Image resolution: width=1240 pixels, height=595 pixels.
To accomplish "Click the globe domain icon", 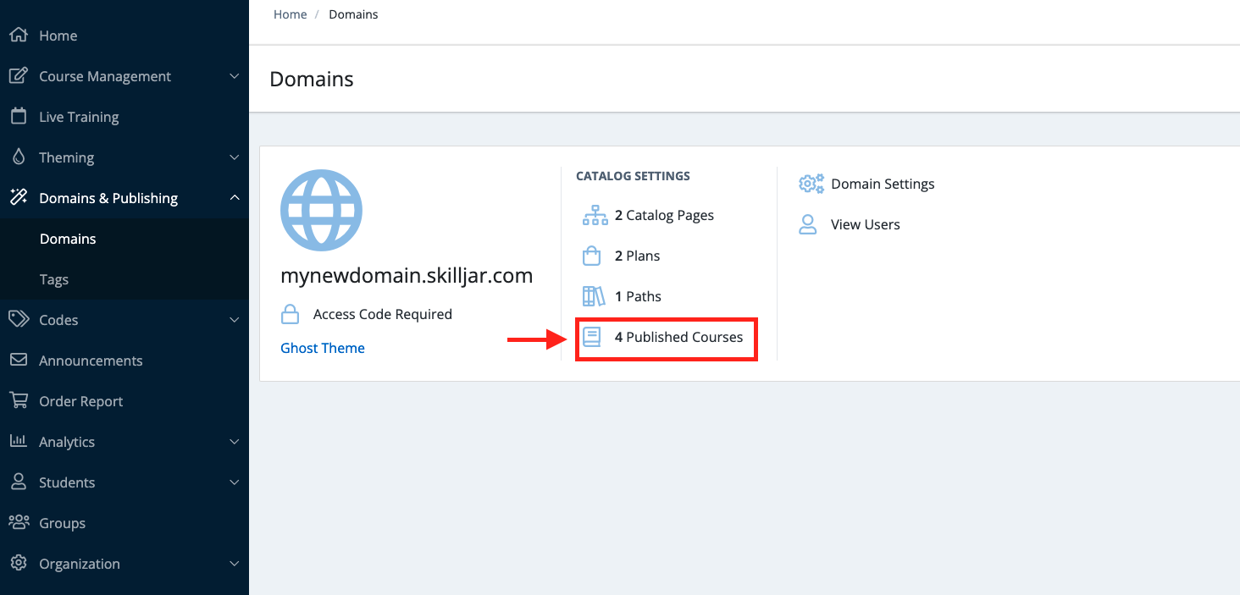I will tap(321, 210).
